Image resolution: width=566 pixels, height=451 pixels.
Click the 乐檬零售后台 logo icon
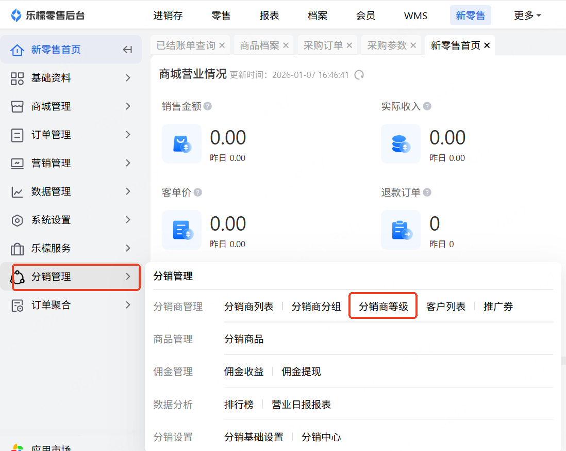pos(16,15)
